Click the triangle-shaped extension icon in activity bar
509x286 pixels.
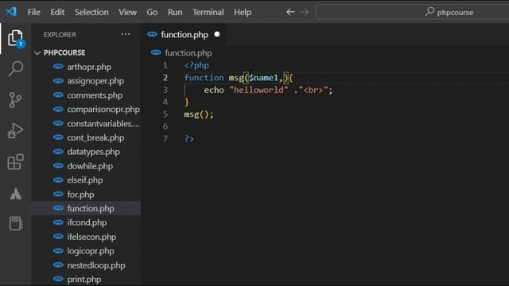point(15,194)
